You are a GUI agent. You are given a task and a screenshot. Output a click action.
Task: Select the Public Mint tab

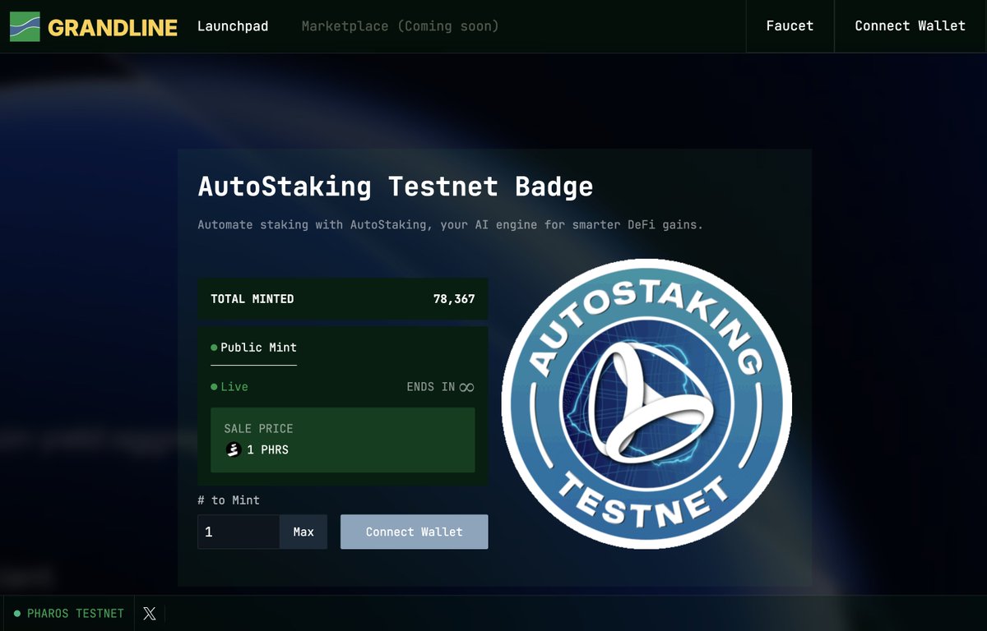(253, 348)
